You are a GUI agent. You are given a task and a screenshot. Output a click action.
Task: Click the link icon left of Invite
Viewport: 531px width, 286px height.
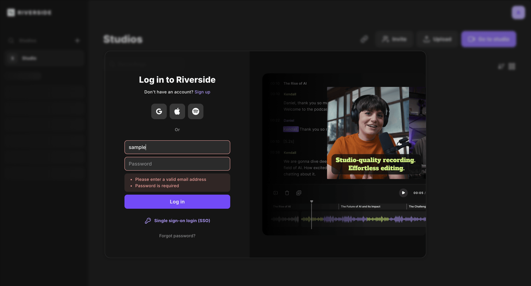click(x=364, y=39)
